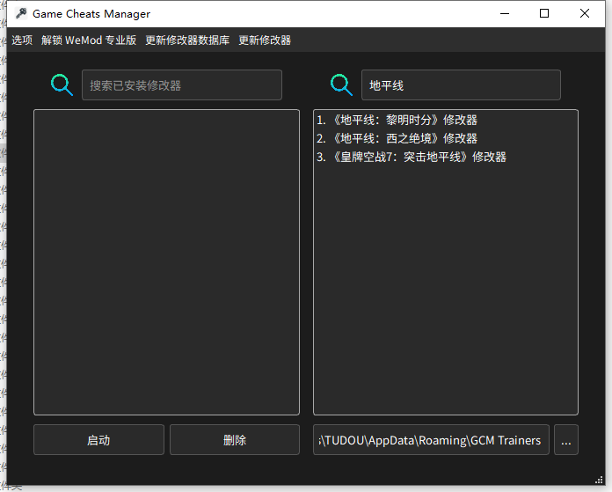Minimize the Game Cheats Manager window
The image size is (612, 492).
[505, 14]
